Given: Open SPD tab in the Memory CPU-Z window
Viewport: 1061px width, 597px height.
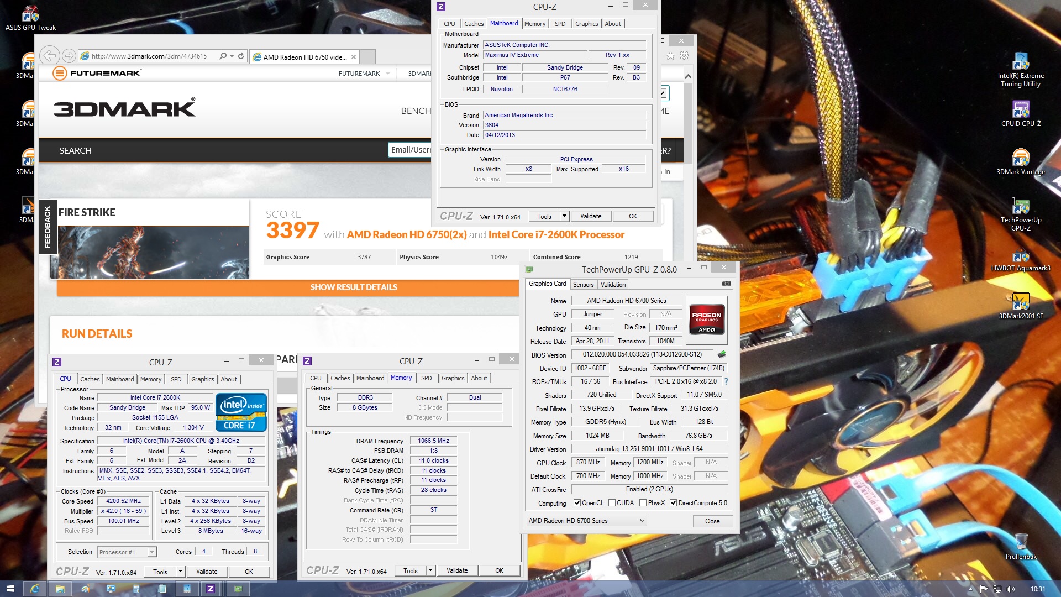Looking at the screenshot, I should (x=426, y=378).
